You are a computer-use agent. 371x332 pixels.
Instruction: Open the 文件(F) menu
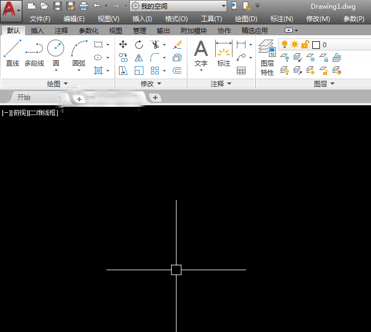[40, 19]
